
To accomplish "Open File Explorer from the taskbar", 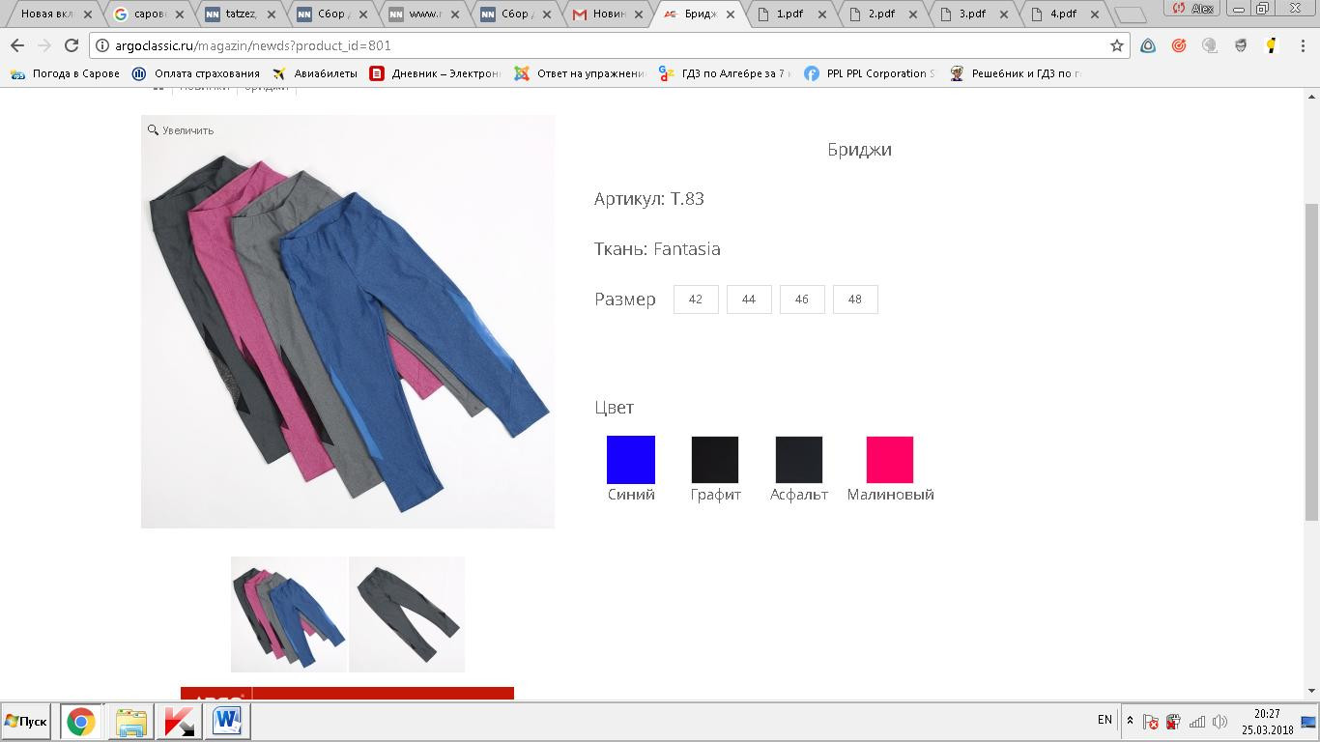I will [130, 721].
